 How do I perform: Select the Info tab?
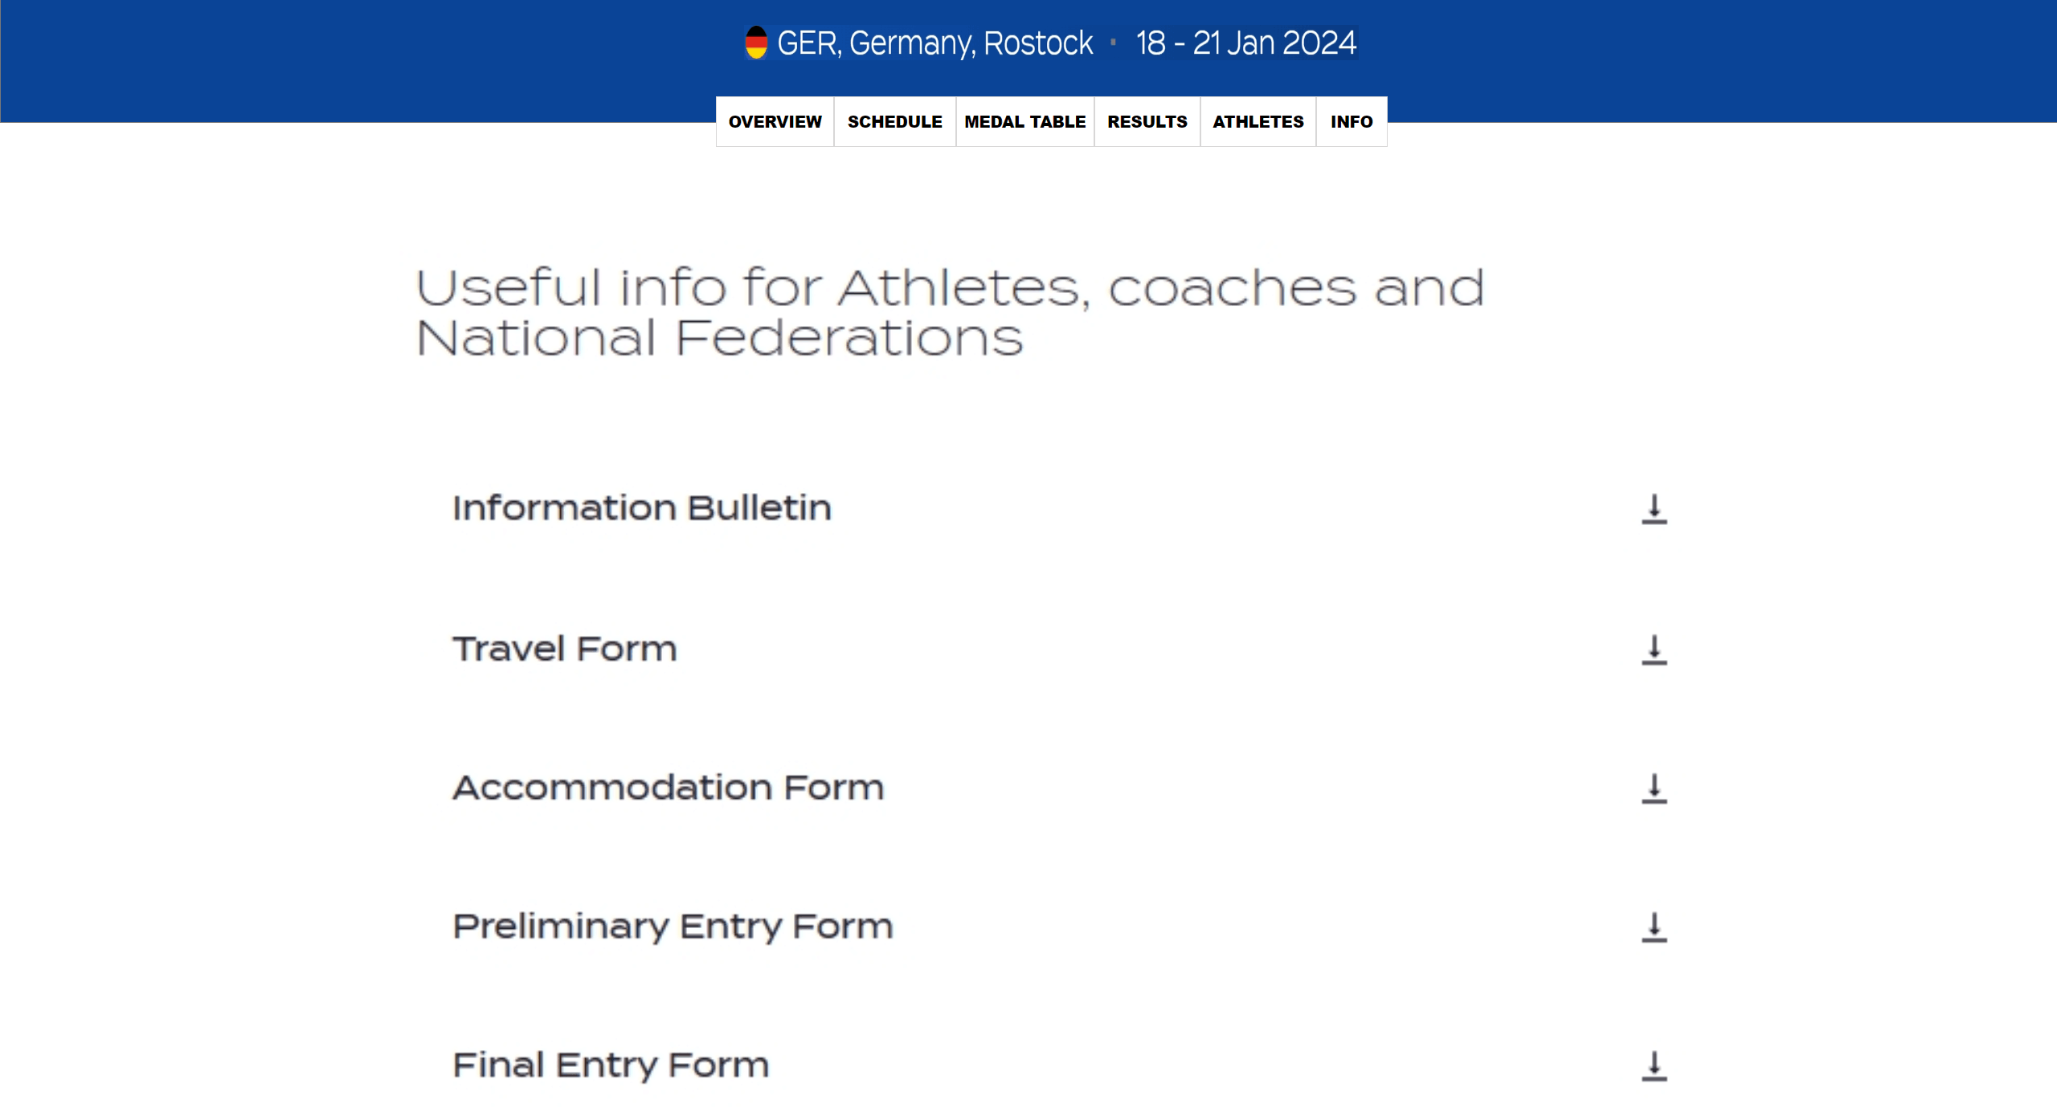click(x=1351, y=122)
